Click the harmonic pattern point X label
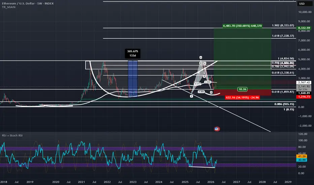 coord(191,96)
